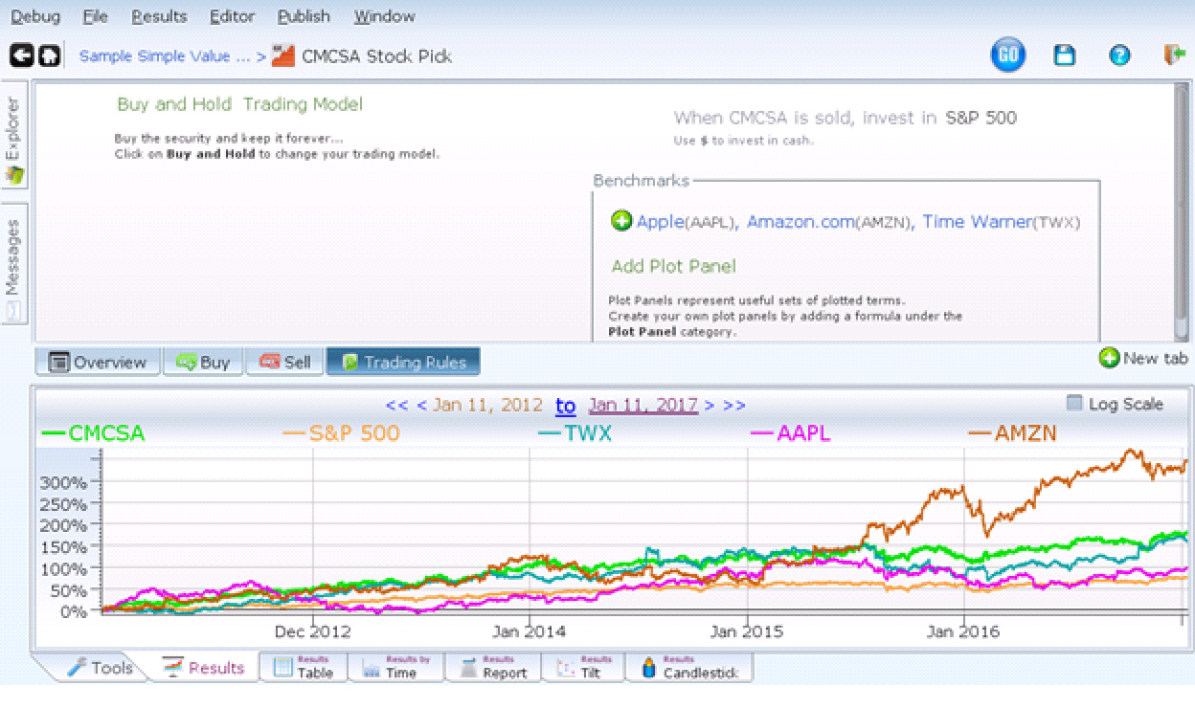
Task: Click the AMZN legend entry
Action: [1013, 433]
